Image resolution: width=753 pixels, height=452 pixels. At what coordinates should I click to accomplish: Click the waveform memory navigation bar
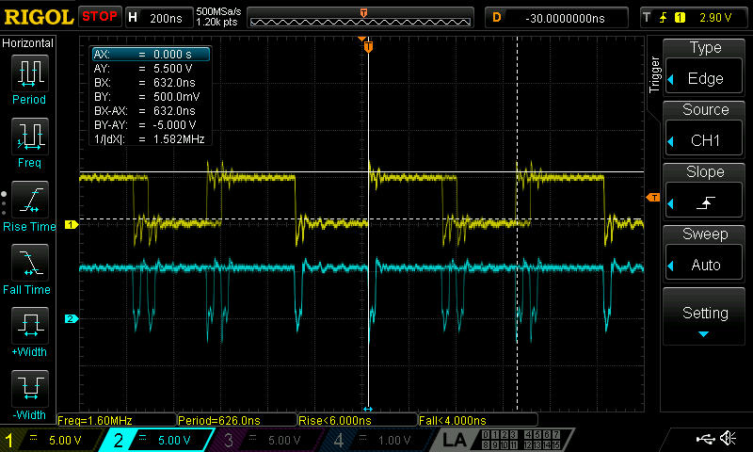360,18
